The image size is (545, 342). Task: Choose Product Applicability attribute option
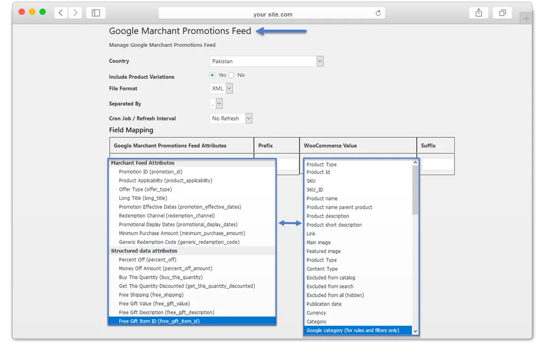(x=192, y=180)
